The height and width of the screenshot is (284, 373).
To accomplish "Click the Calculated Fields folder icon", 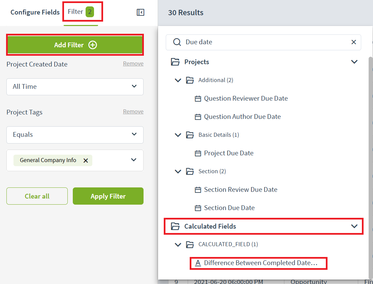I will click(175, 226).
